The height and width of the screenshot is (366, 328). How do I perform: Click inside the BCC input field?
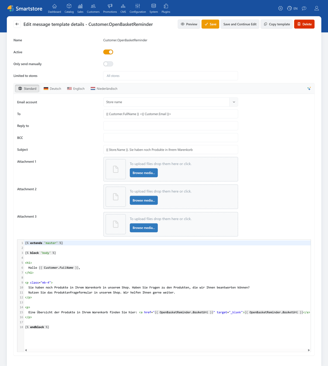170,138
